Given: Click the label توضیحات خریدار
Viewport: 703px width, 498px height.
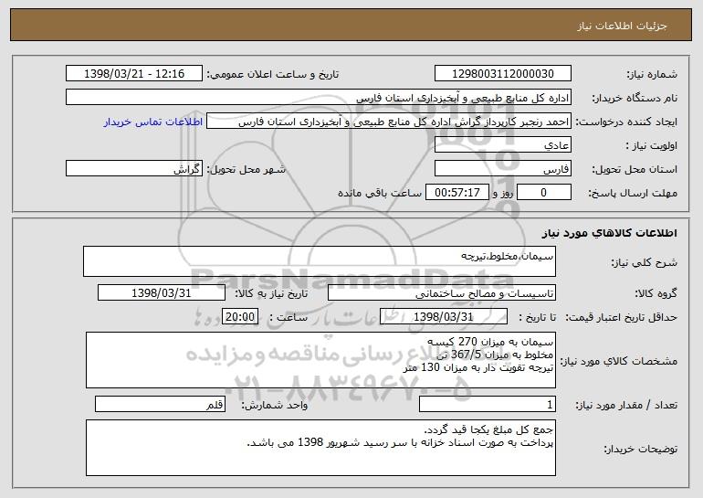Looking at the screenshot, I should click(x=641, y=449).
